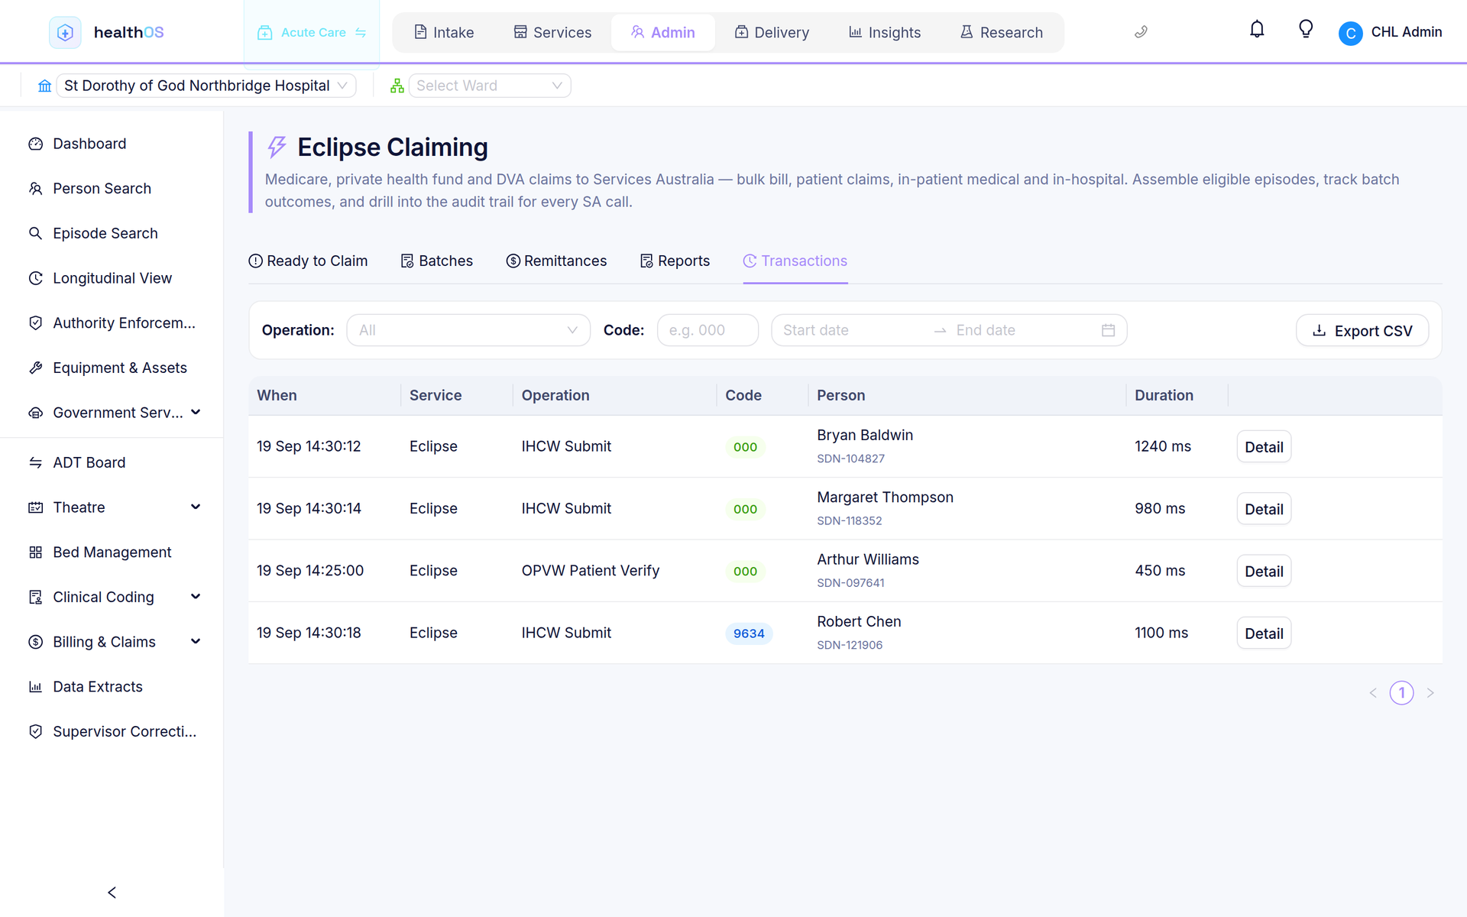Open the notifications bell

[x=1257, y=30]
